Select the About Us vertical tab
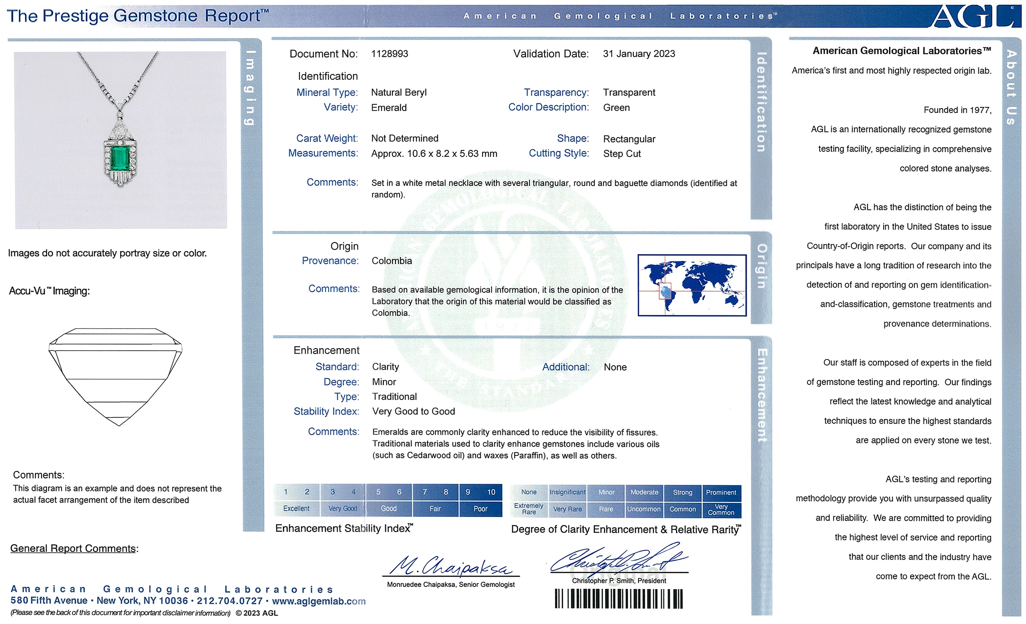Image resolution: width=1026 pixels, height=624 pixels. click(x=1012, y=87)
